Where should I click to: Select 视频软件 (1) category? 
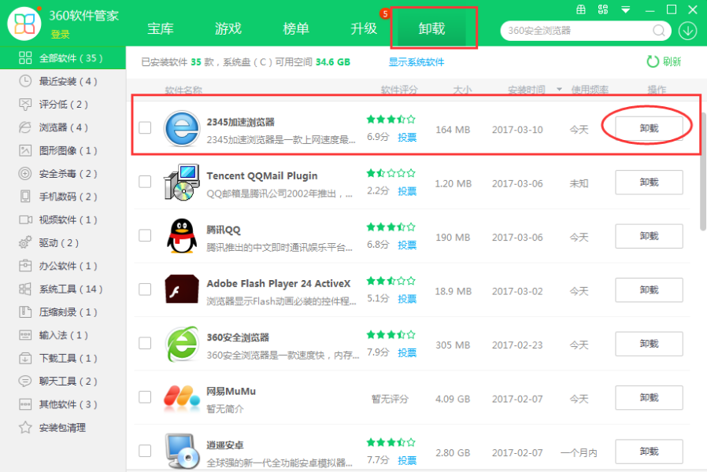pyautogui.click(x=63, y=219)
